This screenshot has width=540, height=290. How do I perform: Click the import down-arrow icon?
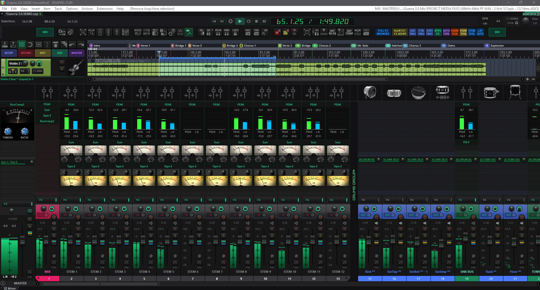[x=5, y=45]
